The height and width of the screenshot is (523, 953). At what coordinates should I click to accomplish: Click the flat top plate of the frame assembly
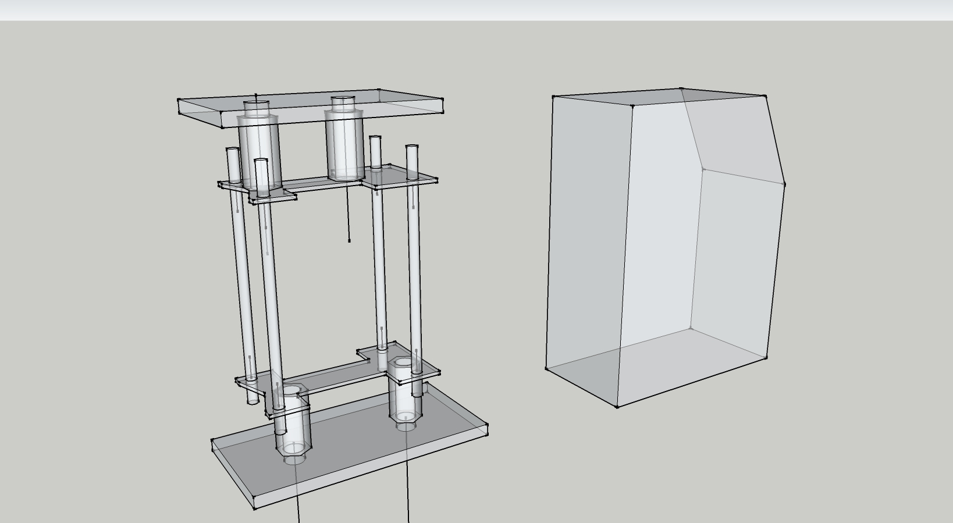[x=311, y=109]
